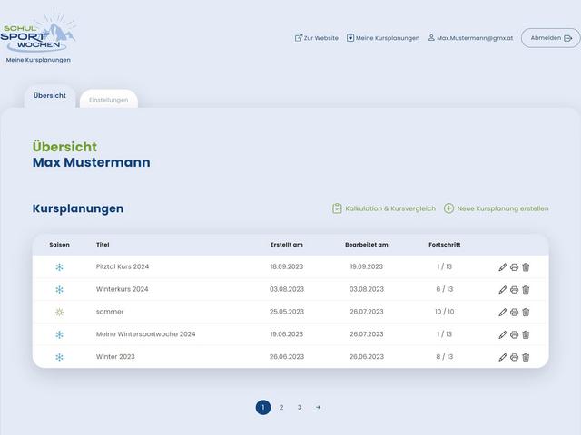Image resolution: width=581 pixels, height=435 pixels.
Task: Open account Max.Mustermann@gmx.at
Action: tap(470, 38)
